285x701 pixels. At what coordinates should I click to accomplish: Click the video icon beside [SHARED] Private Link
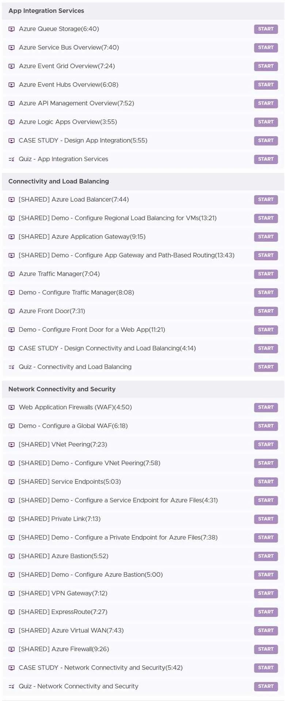(x=12, y=519)
